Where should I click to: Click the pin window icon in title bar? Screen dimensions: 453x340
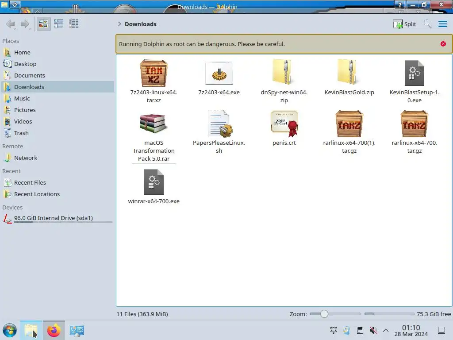pyautogui.click(x=15, y=4)
